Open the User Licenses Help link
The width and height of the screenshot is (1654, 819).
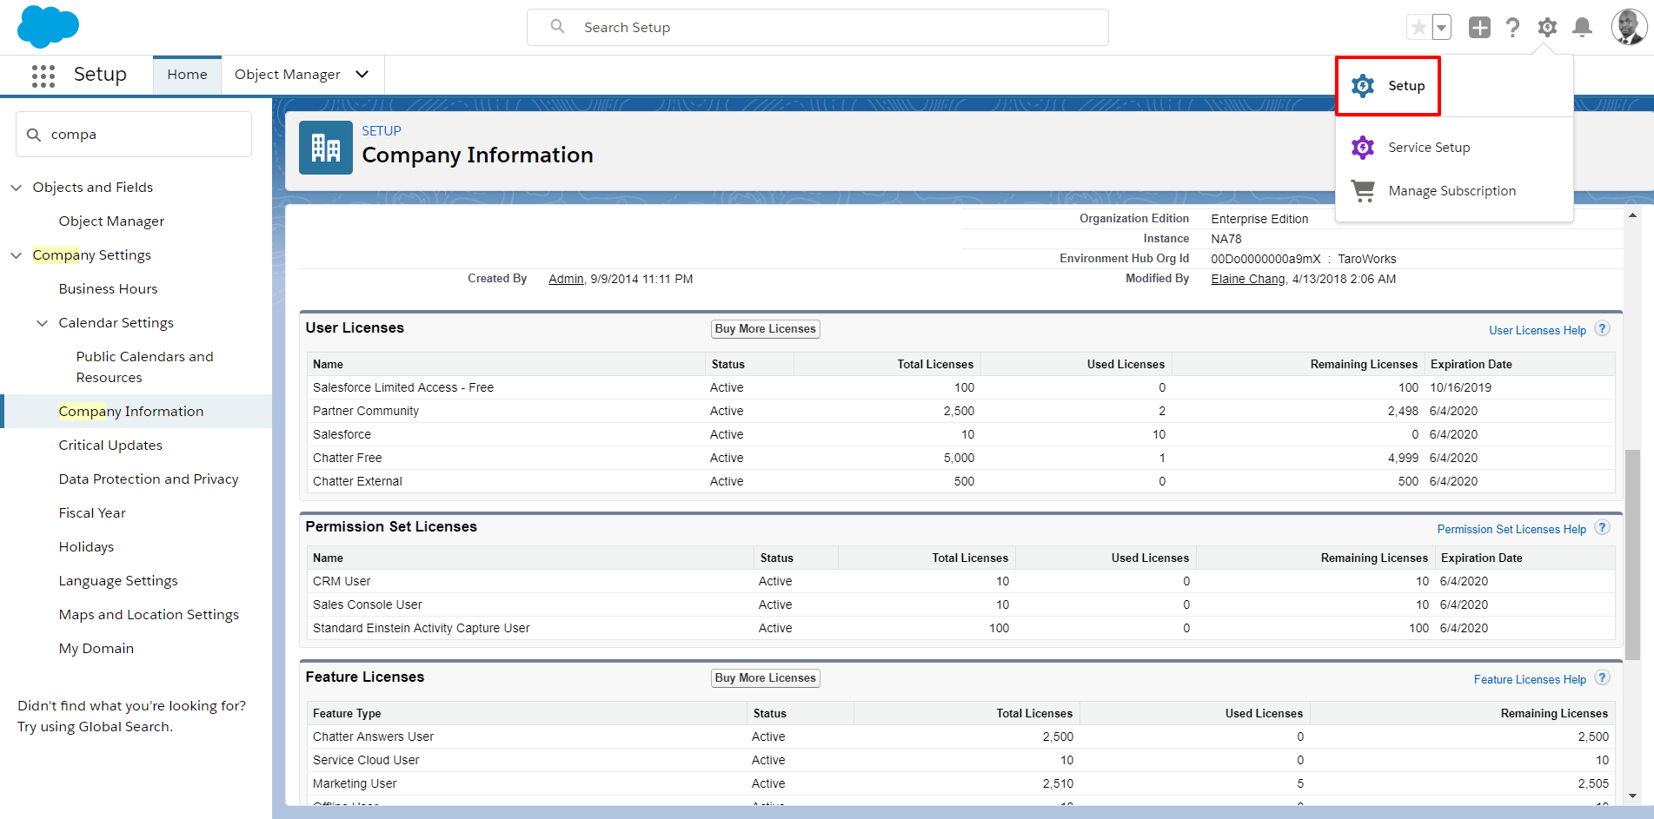(1538, 331)
